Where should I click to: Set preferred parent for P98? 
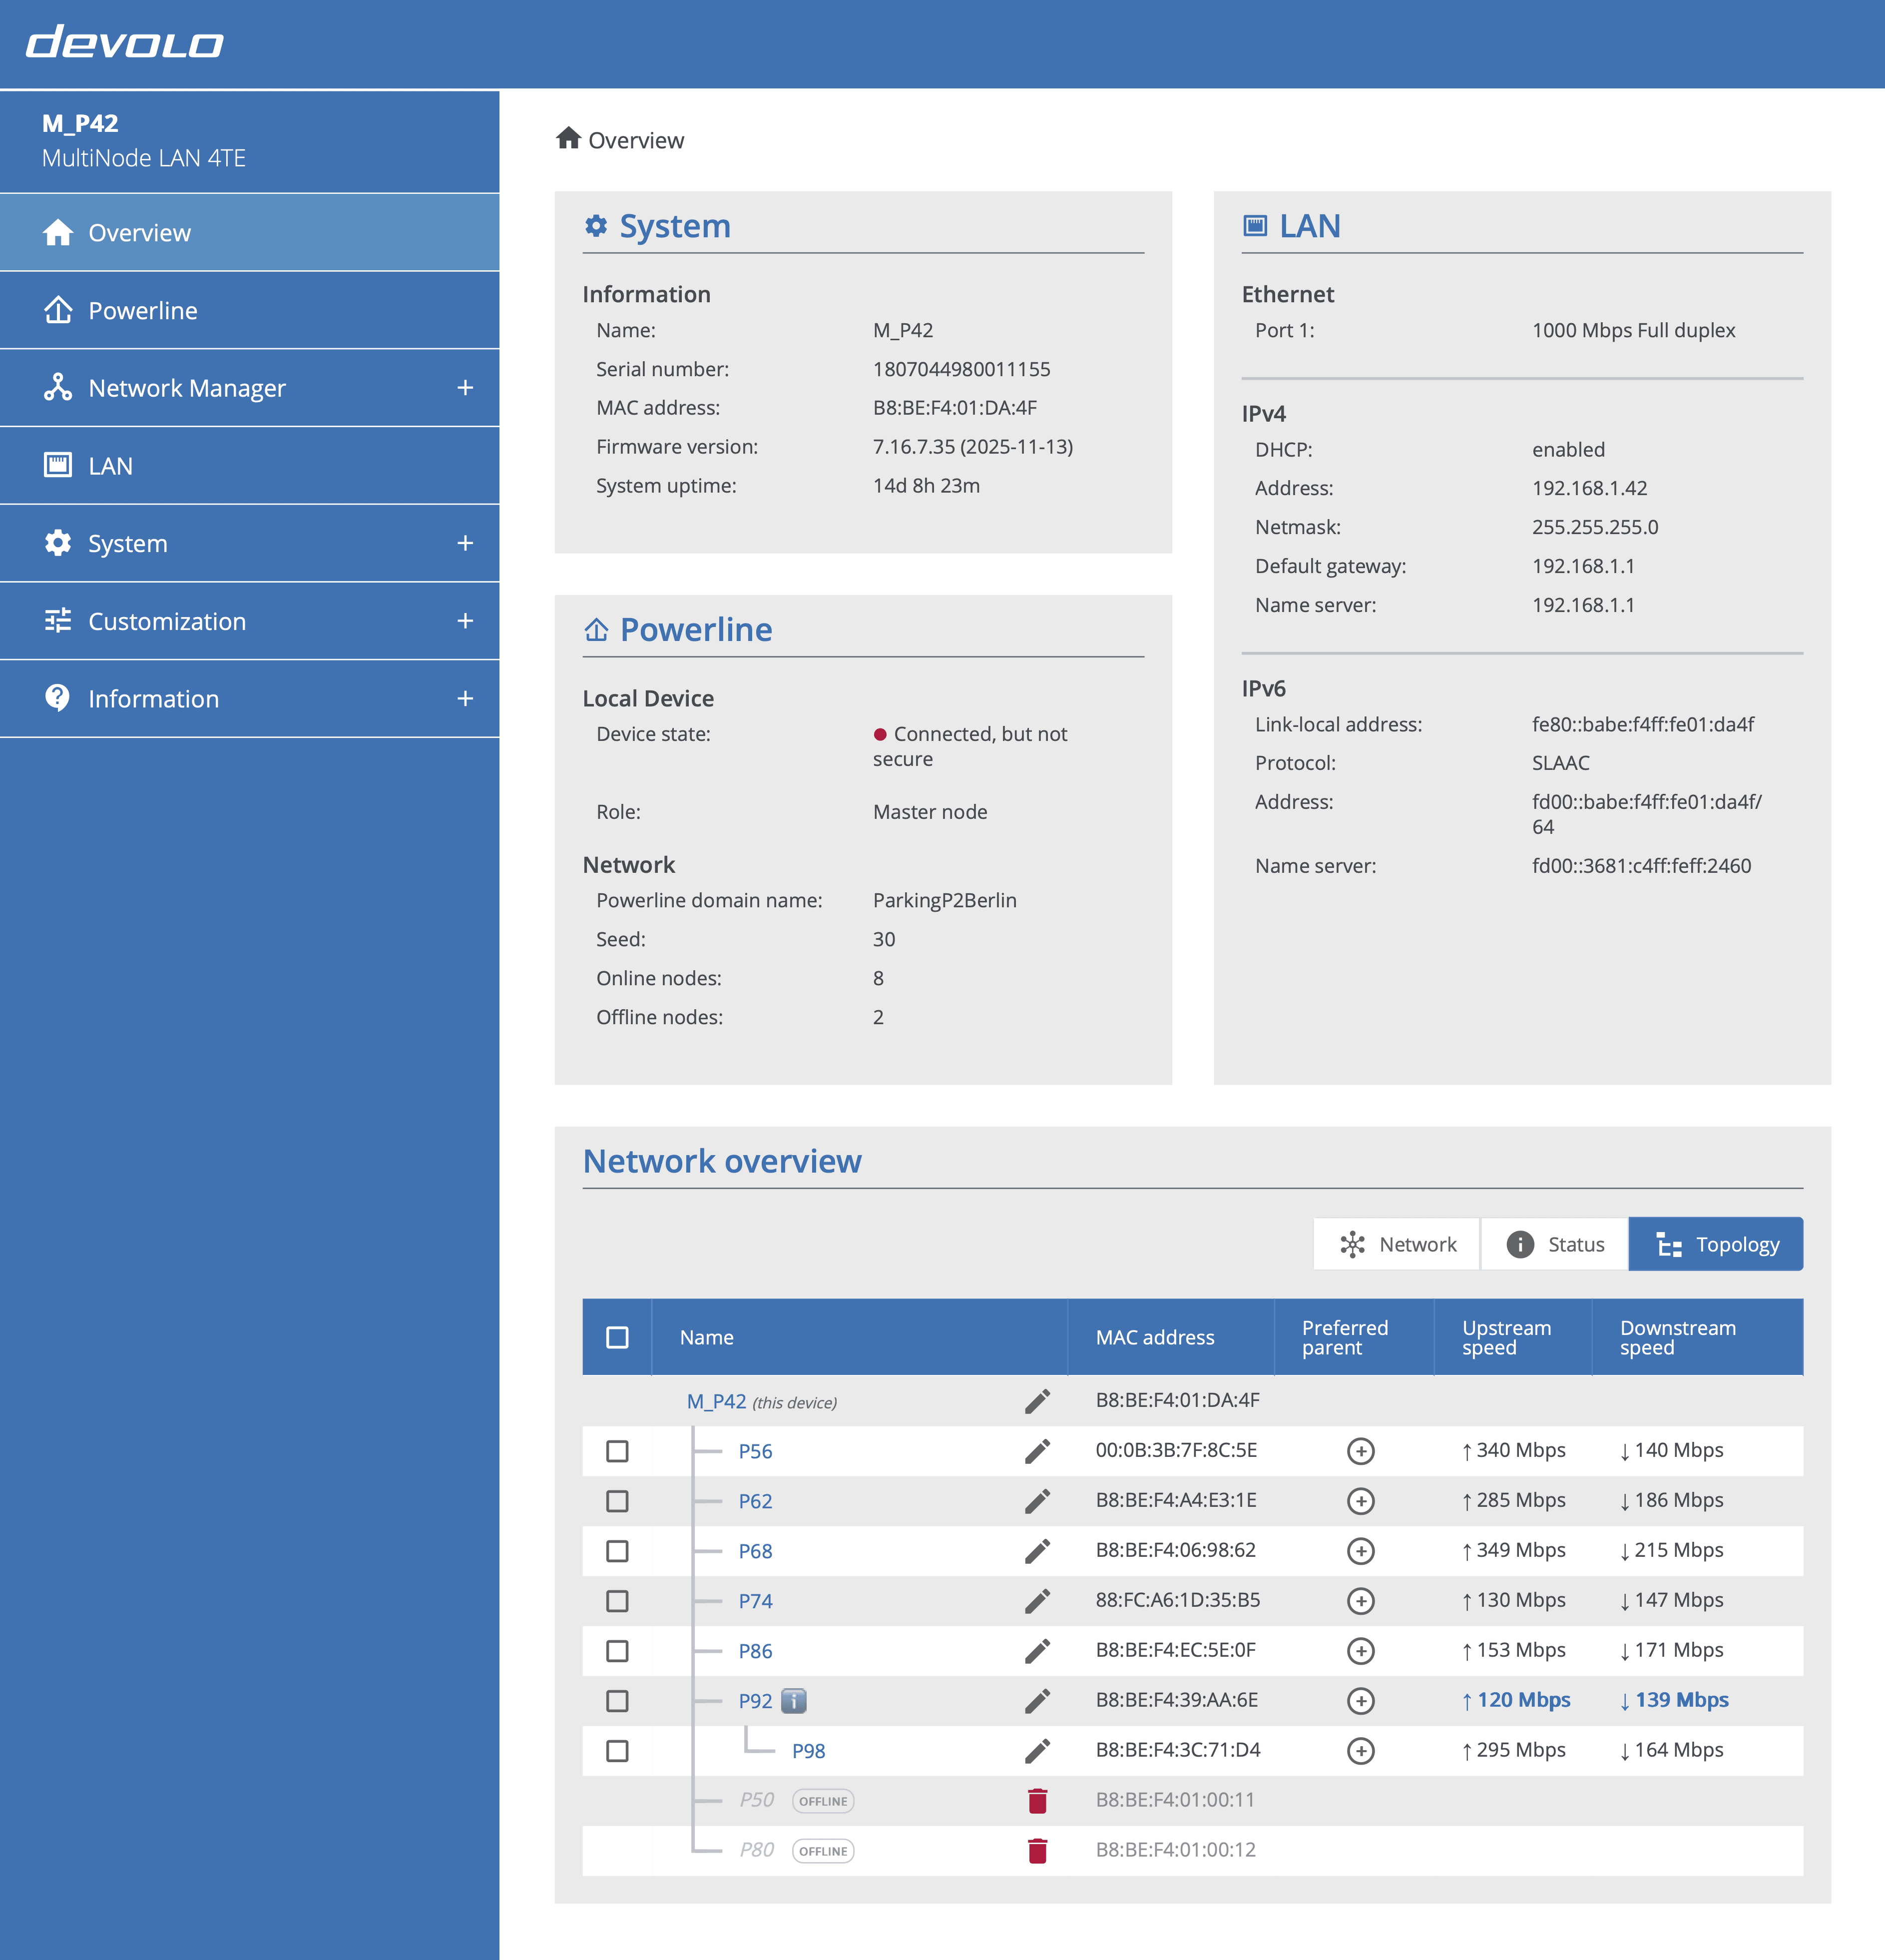click(1360, 1751)
